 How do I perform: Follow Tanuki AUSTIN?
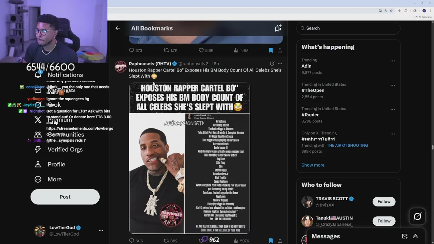click(x=384, y=221)
